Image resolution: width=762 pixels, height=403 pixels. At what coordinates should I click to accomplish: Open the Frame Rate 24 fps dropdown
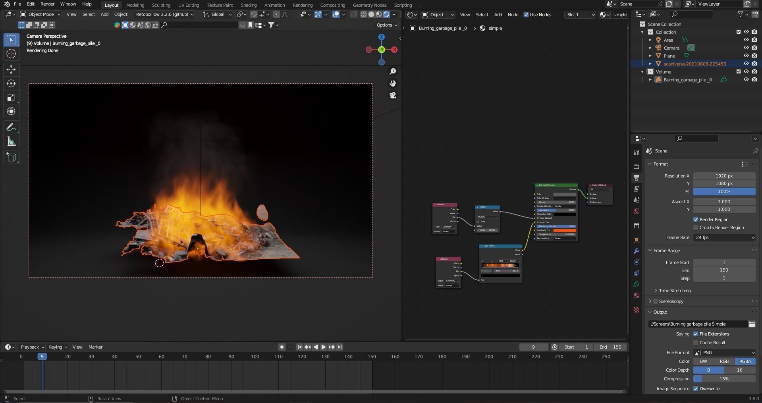pos(724,237)
